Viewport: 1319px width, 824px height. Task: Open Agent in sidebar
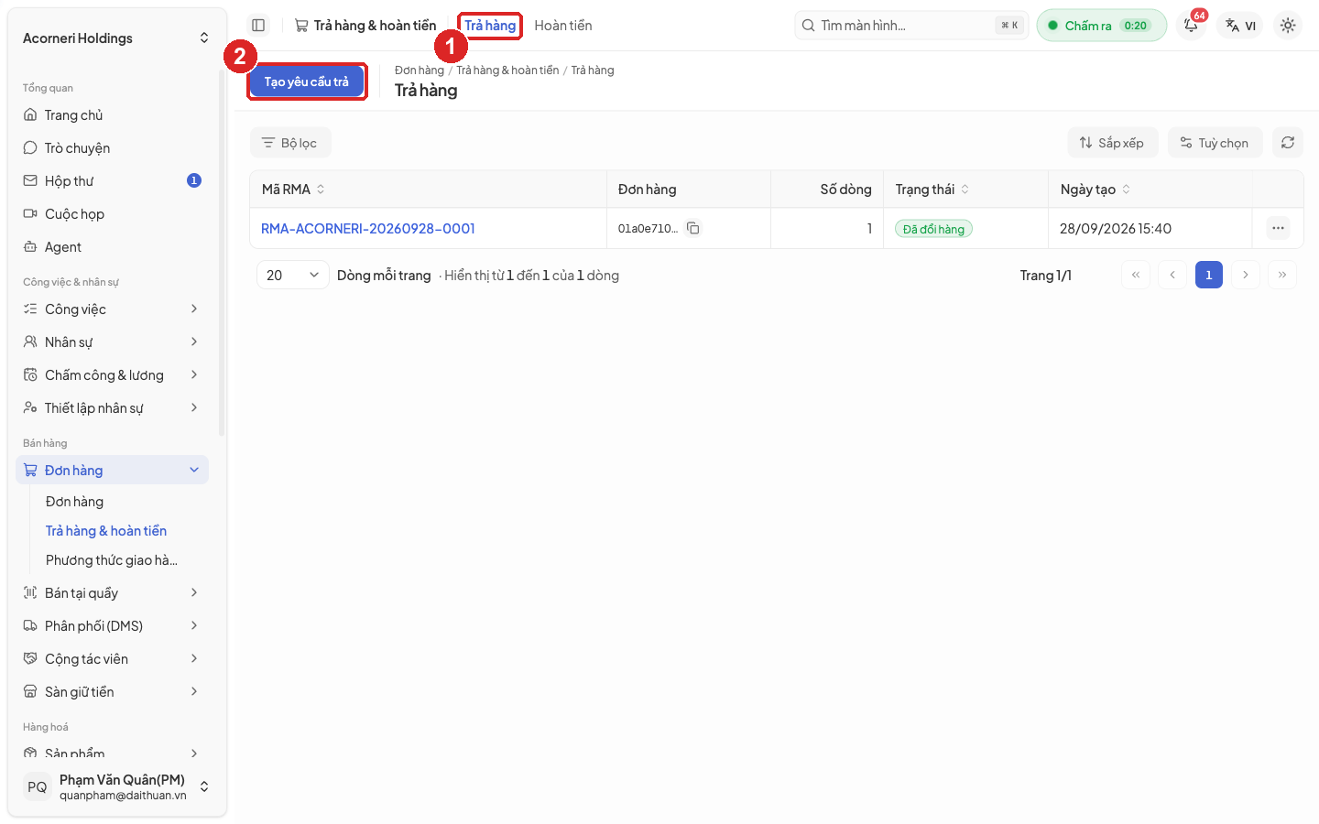(113, 247)
